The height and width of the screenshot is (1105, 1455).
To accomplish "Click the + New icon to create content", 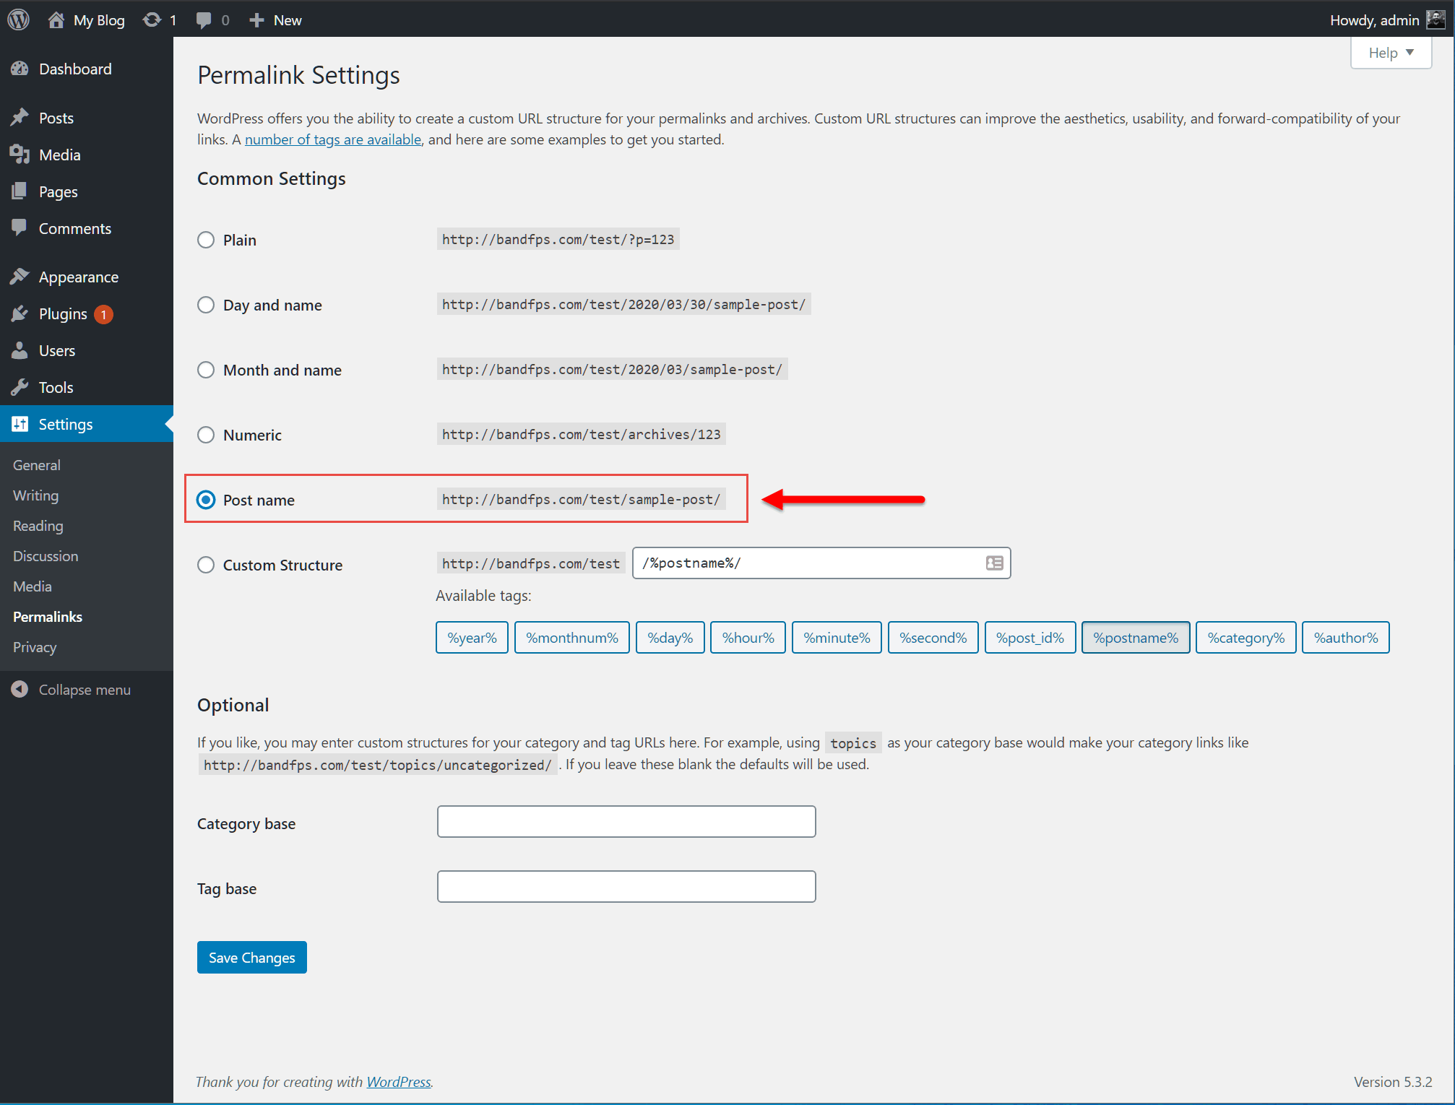I will [x=256, y=19].
